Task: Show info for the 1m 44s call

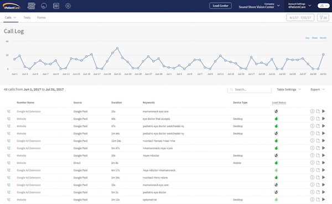Action: coord(312,133)
